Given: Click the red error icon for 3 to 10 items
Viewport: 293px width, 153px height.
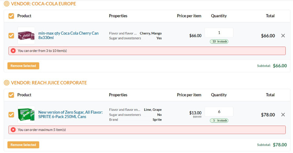Looking at the screenshot, I should [13, 51].
